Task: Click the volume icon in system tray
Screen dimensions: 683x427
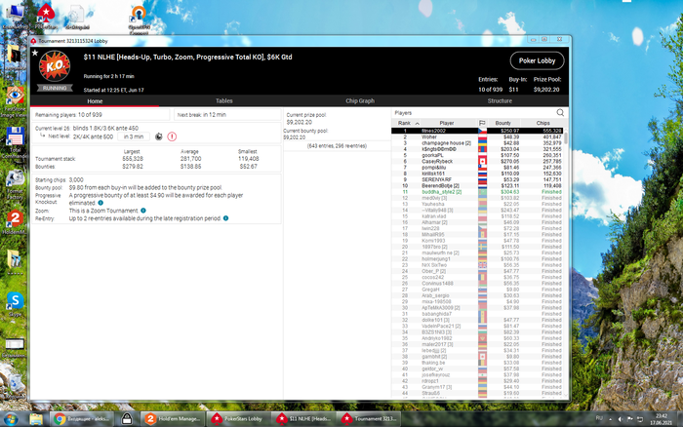Action: (x=621, y=419)
